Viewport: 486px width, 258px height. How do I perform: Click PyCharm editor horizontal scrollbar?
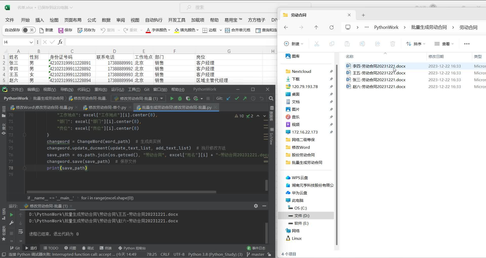coord(121,192)
